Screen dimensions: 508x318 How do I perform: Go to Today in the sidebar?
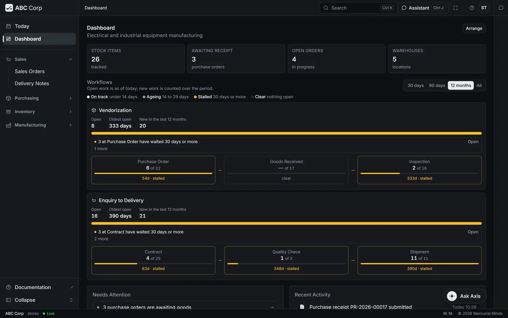(39, 26)
